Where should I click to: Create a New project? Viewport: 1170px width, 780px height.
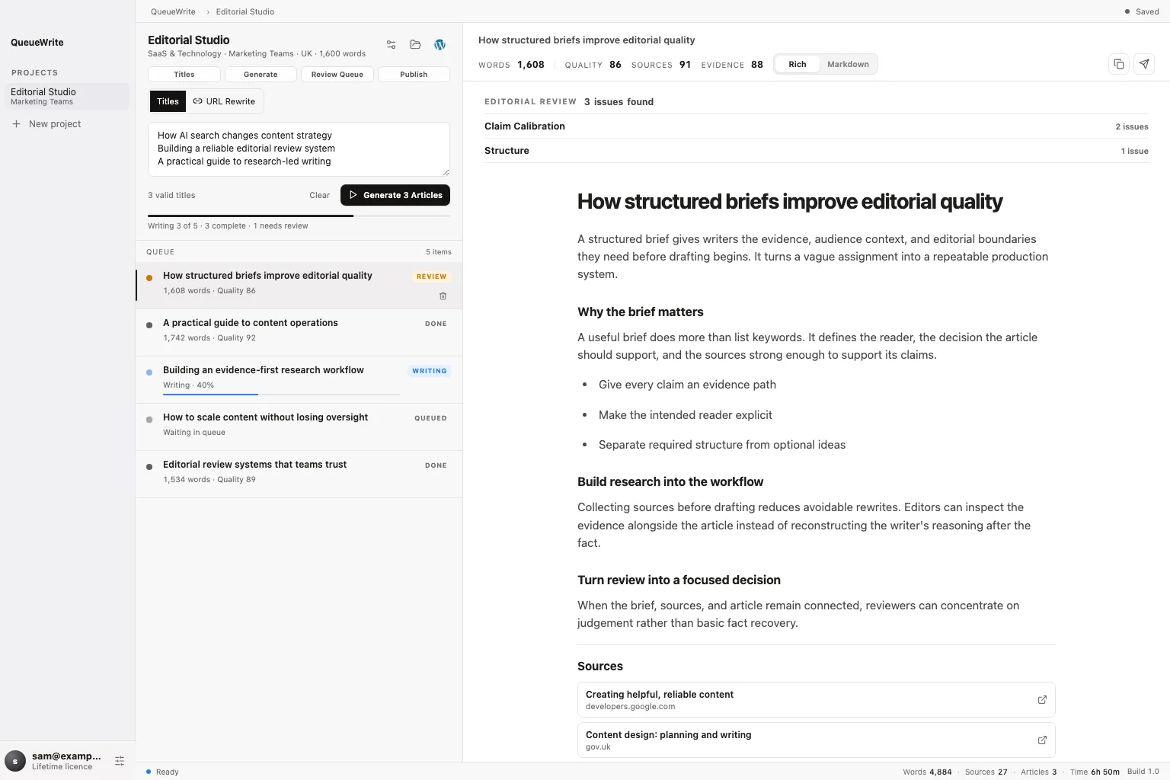tap(47, 124)
